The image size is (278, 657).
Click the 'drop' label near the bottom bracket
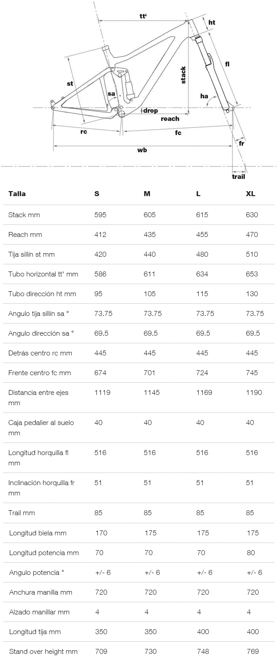151,110
